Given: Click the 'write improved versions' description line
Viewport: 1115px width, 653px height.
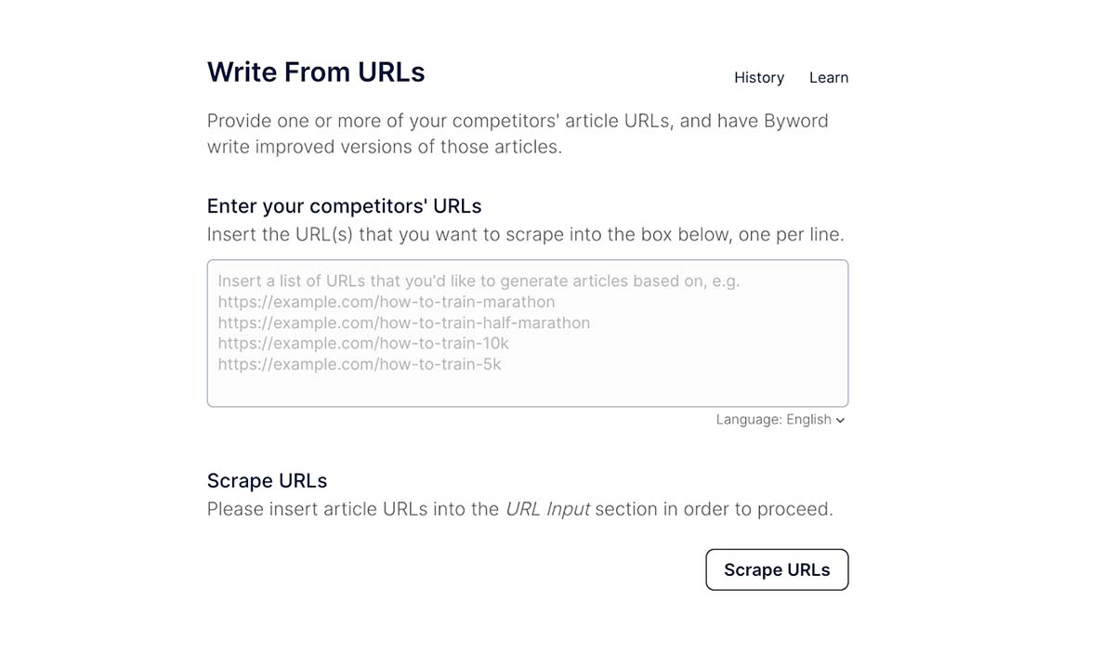Looking at the screenshot, I should coord(384,147).
